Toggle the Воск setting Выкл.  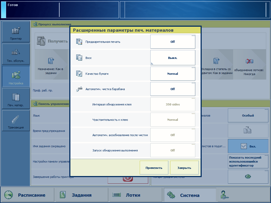173,58
